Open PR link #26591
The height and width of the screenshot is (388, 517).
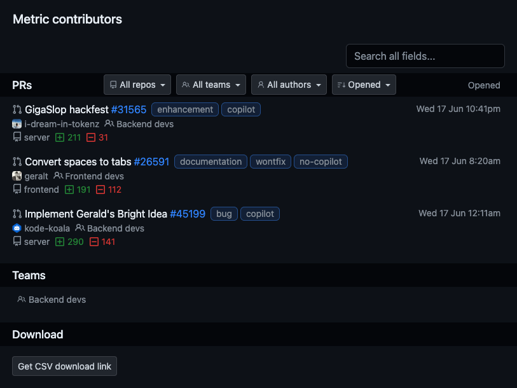point(152,162)
